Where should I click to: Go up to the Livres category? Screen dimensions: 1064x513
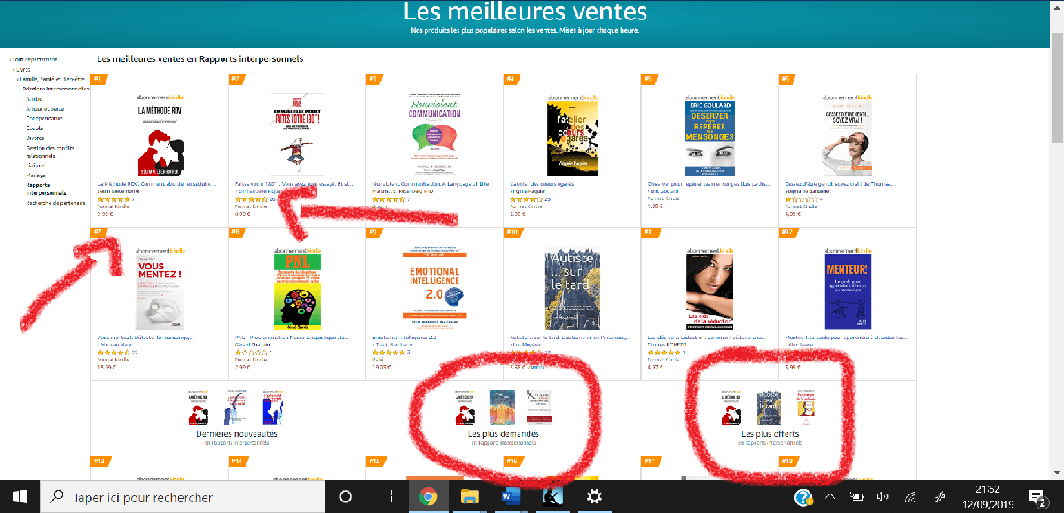21,68
